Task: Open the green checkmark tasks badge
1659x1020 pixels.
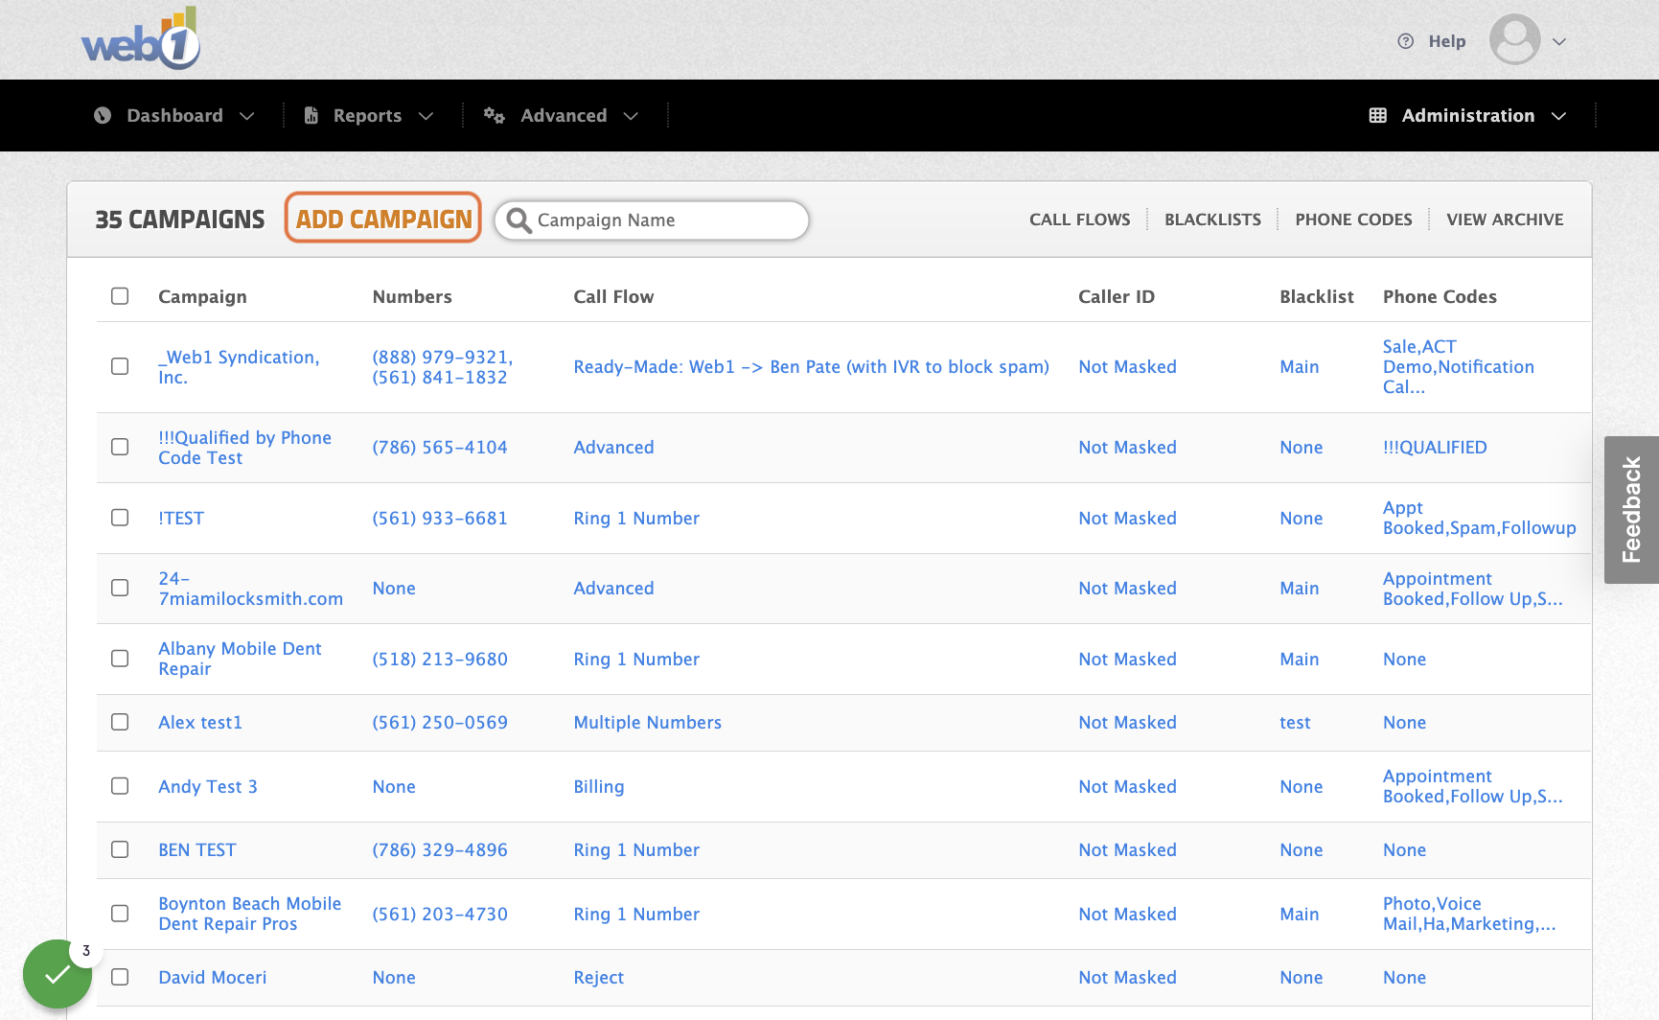Action: (58, 974)
